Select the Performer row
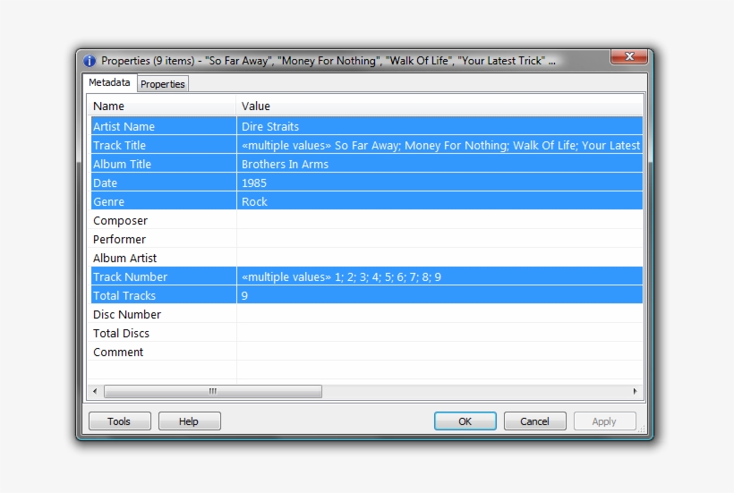This screenshot has height=493, width=734. [x=367, y=239]
